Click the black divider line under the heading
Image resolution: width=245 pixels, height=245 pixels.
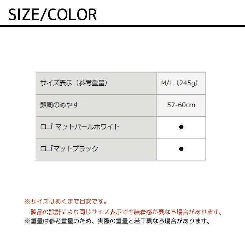(122, 26)
